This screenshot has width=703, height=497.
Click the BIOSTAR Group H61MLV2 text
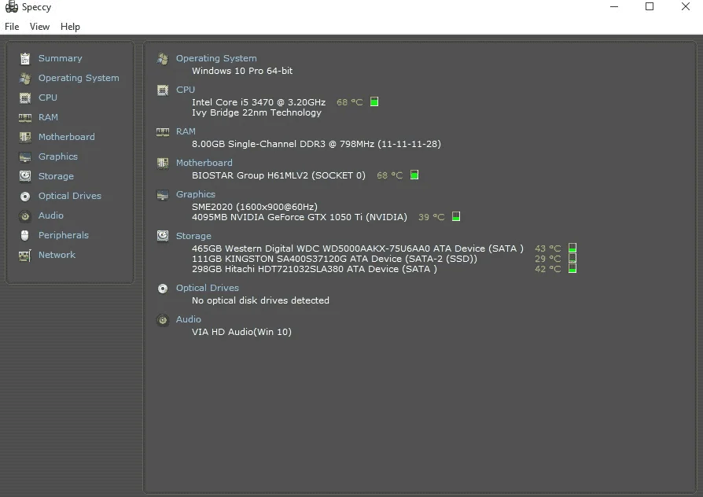tap(278, 175)
